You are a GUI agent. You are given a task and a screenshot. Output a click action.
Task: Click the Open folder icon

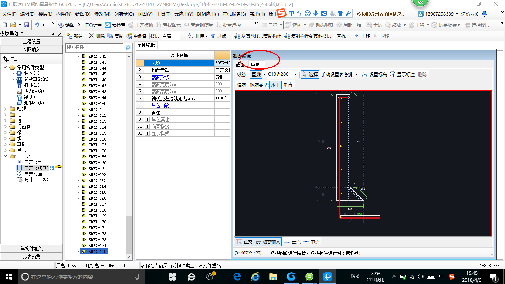pos(13,25)
